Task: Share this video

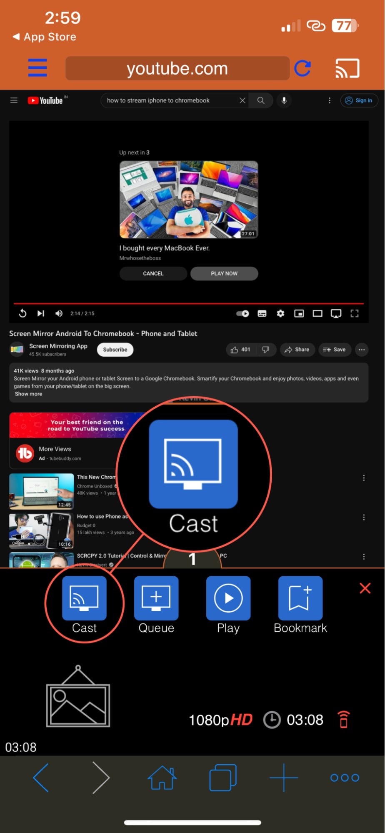Action: pyautogui.click(x=297, y=350)
